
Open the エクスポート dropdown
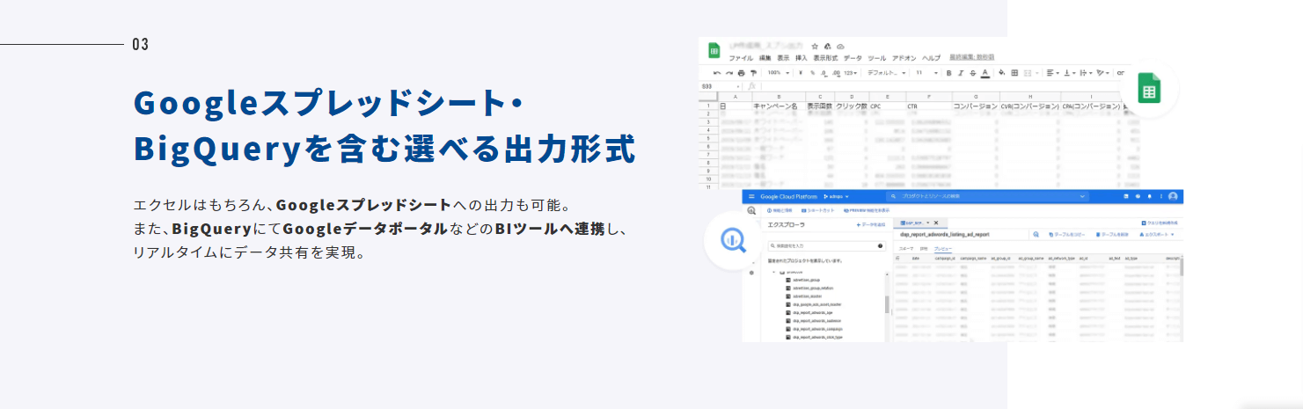(1157, 235)
